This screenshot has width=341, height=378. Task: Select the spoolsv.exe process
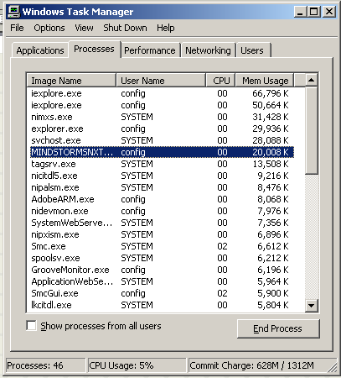[x=162, y=258]
